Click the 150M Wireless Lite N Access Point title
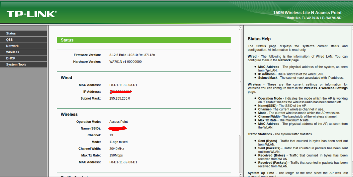The width and height of the screenshot is (353, 177). pyautogui.click(x=307, y=13)
